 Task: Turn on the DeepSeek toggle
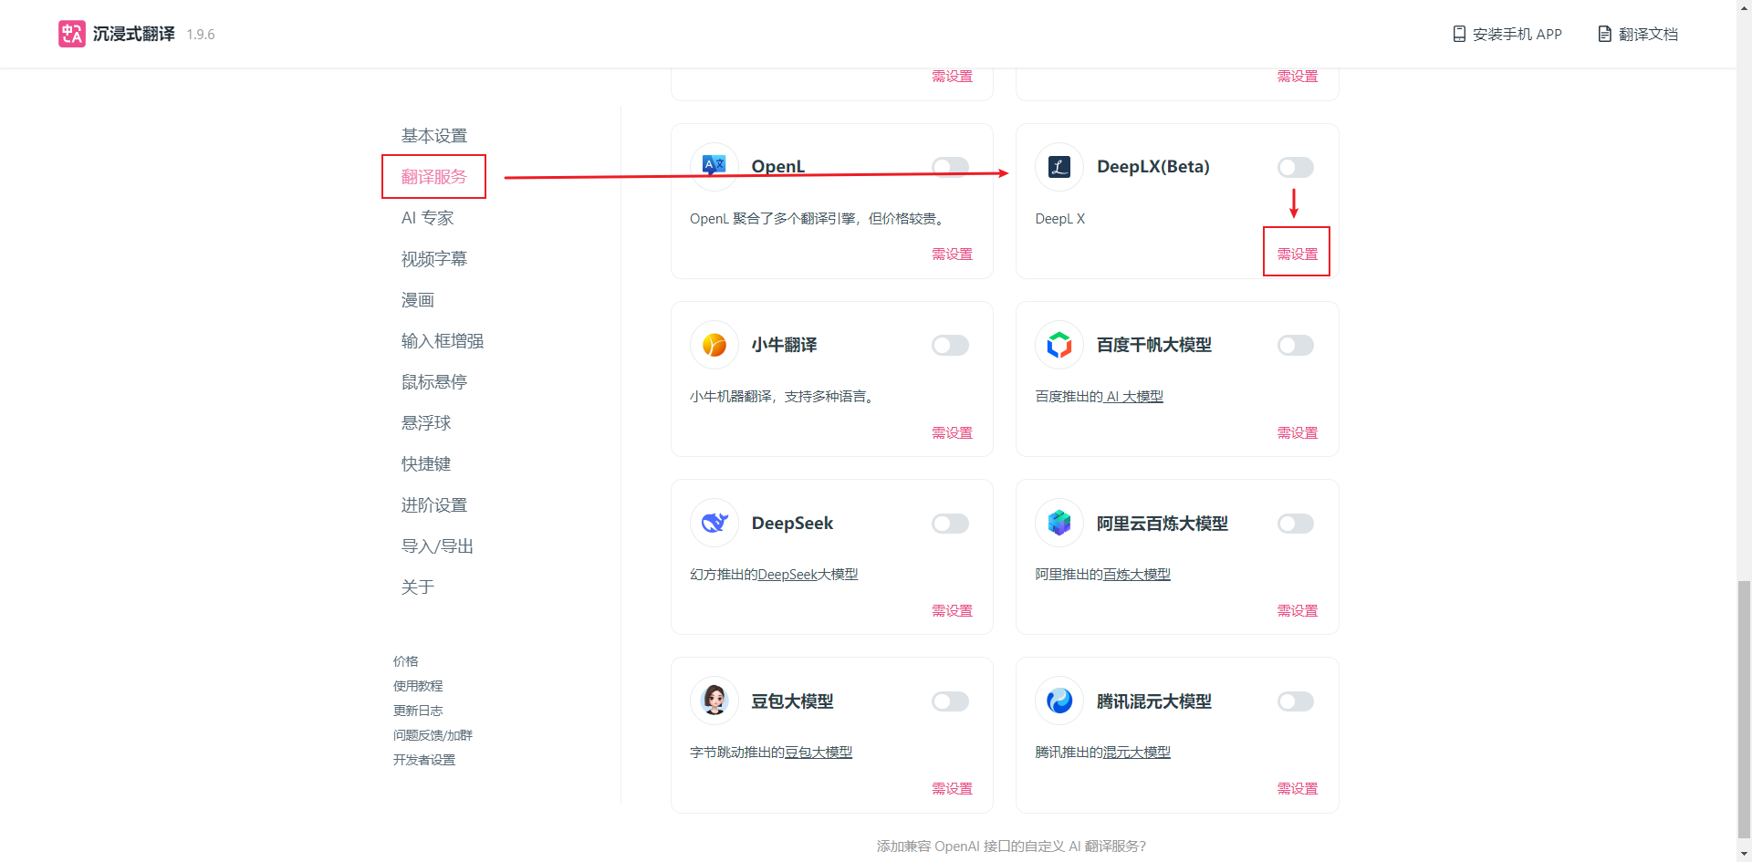tap(950, 524)
